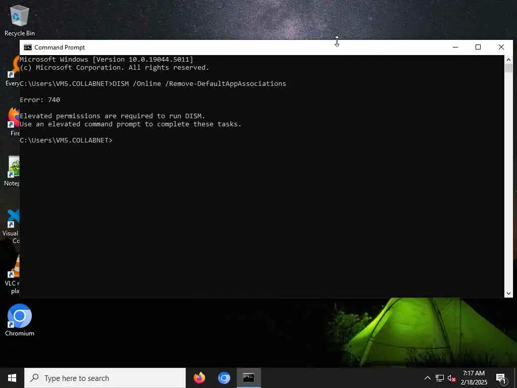Viewport: 517px width, 388px height.
Task: Select the VLC media player desktop shortcut
Action: coord(12,274)
